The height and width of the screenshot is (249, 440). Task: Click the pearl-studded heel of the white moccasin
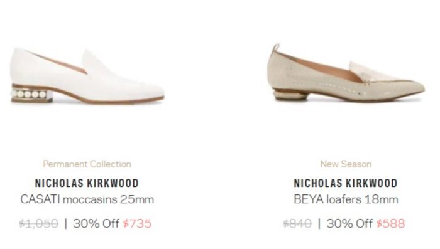tap(31, 94)
